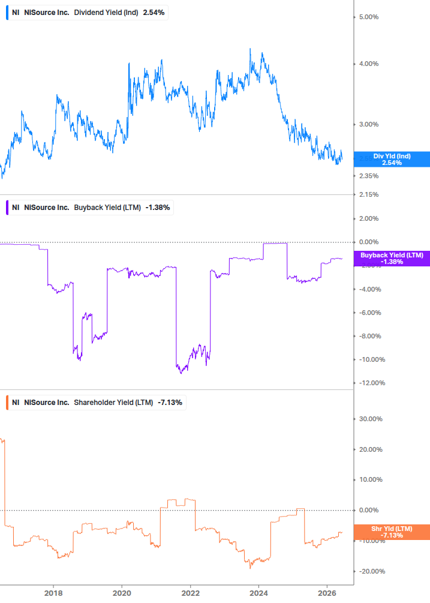This screenshot has height=603, width=430.
Task: Click the 2026 label on time axis
Action: point(327,593)
